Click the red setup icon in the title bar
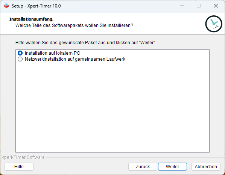The image size is (225, 175). tap(6, 6)
